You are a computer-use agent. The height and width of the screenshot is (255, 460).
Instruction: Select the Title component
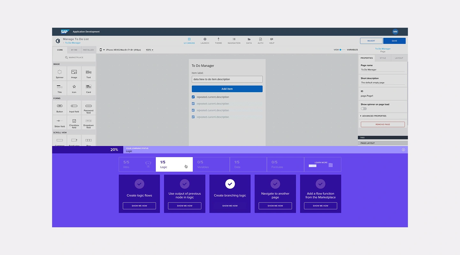[60, 88]
